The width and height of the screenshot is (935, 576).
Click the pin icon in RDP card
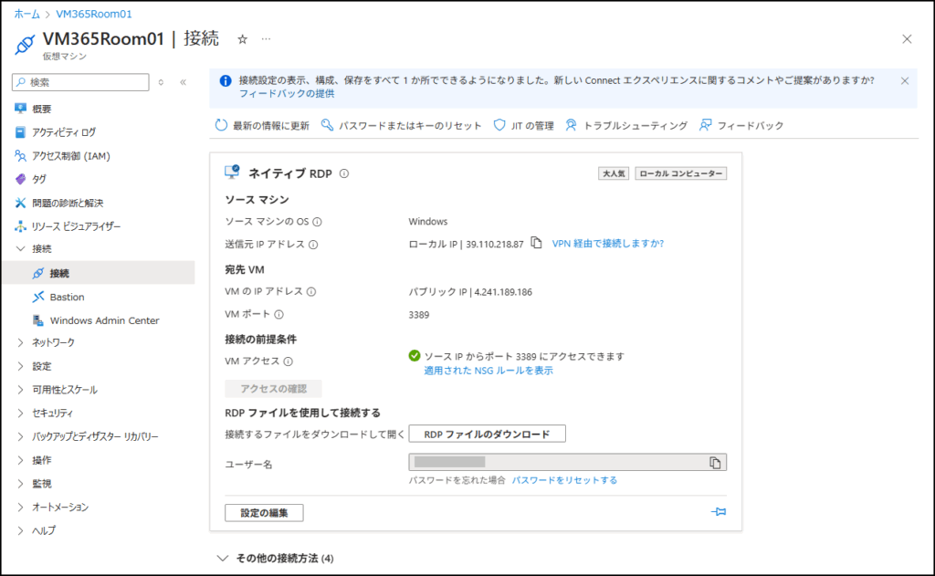pos(719,512)
